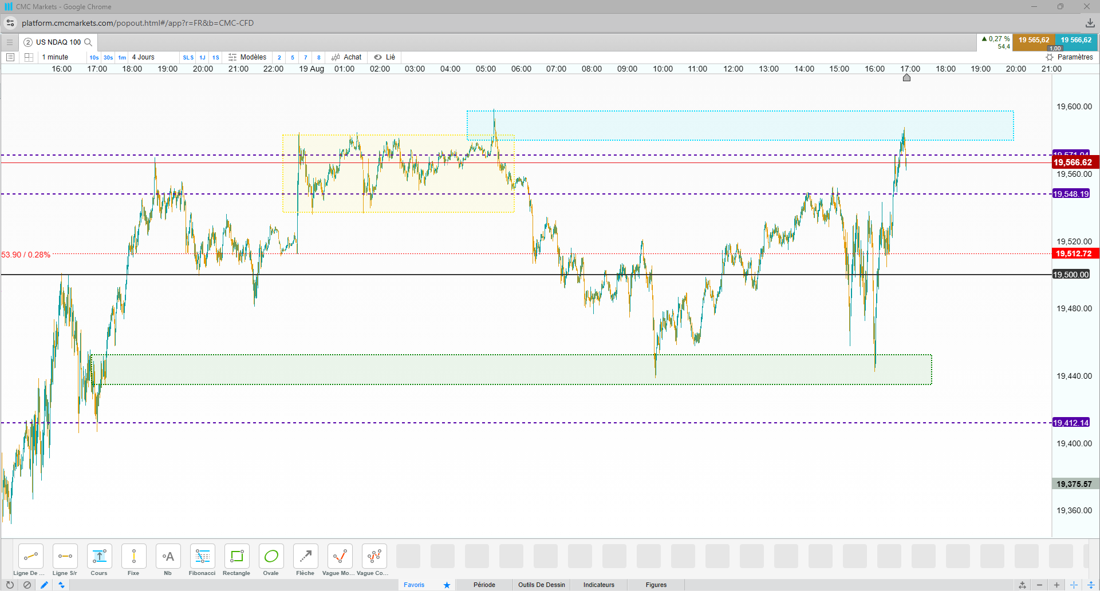Open the 4 Jours range dropdown
The width and height of the screenshot is (1100, 591).
143,57
